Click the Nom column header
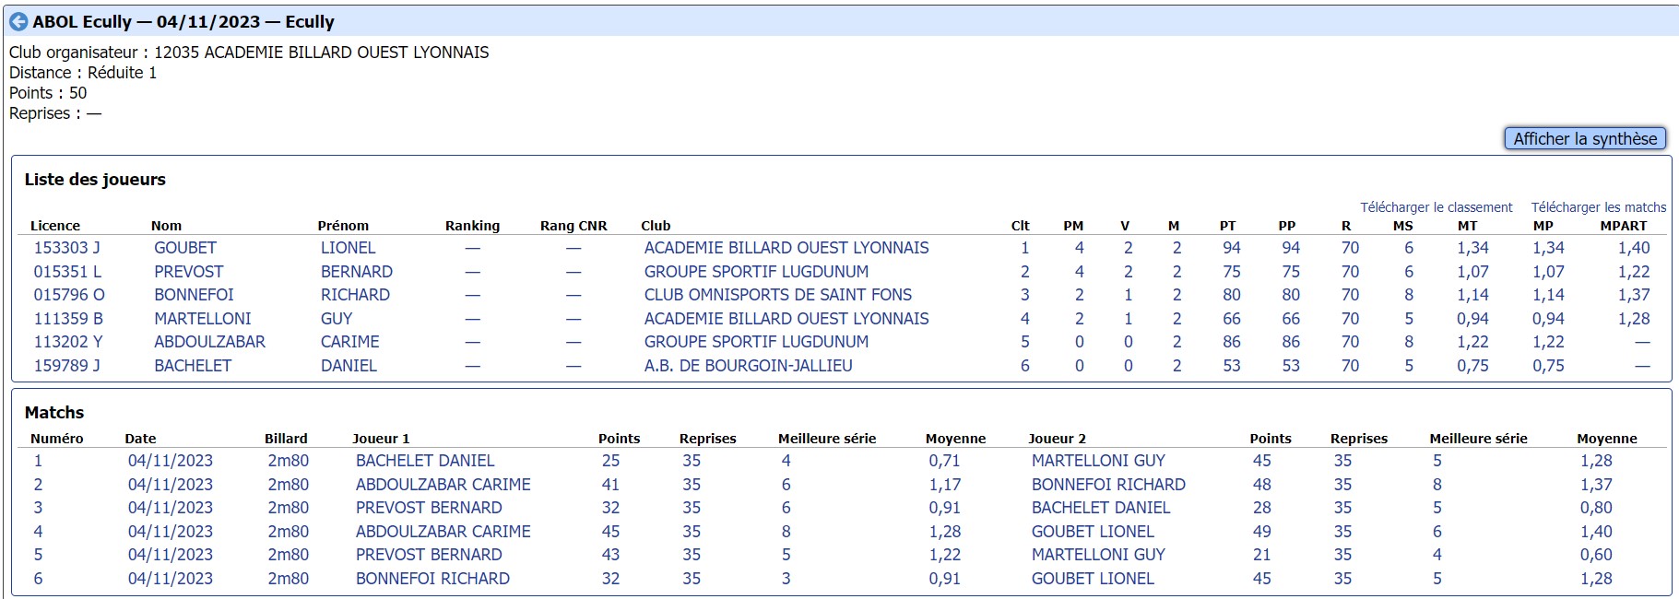The width and height of the screenshot is (1679, 599). point(166,226)
